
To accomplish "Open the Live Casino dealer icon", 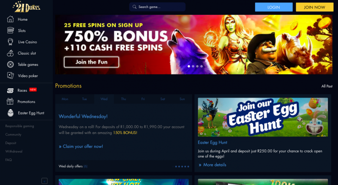I will pos(10,42).
